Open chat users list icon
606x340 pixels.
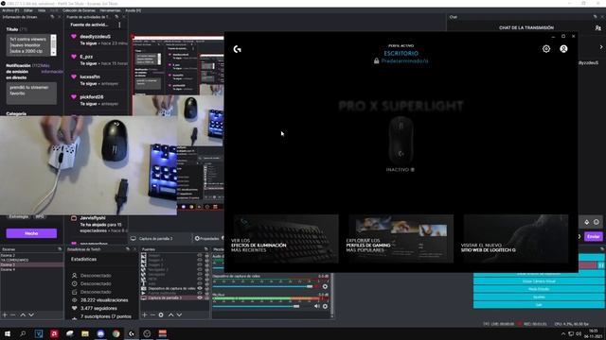[597, 27]
